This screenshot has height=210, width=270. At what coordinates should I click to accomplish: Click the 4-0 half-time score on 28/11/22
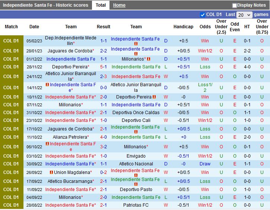(x=247, y=67)
